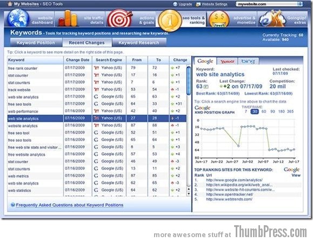Select keyword web metrics

[x=18, y=176]
